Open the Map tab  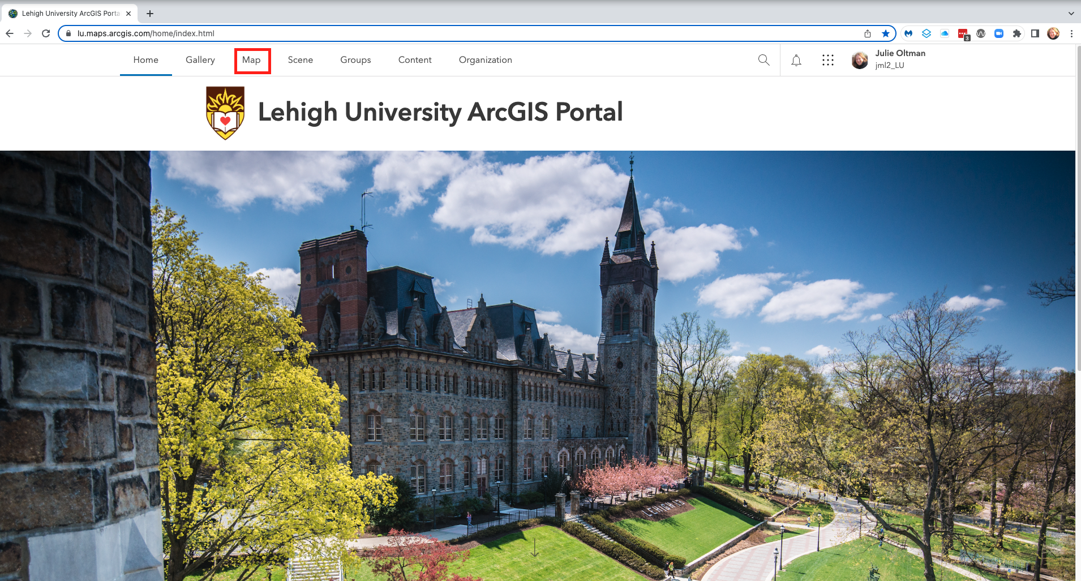[x=251, y=60]
